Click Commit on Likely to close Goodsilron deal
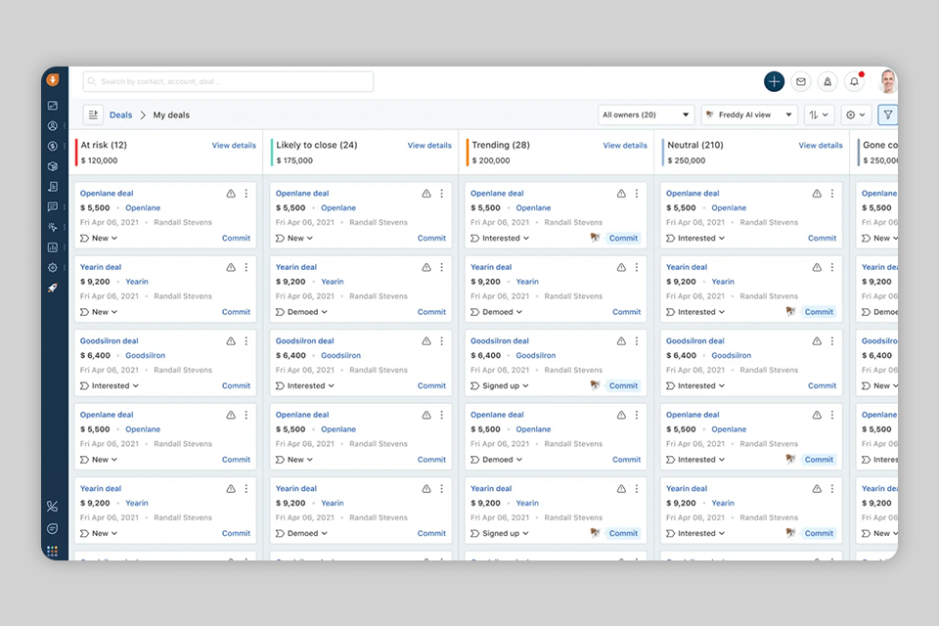The height and width of the screenshot is (626, 939). click(x=431, y=385)
